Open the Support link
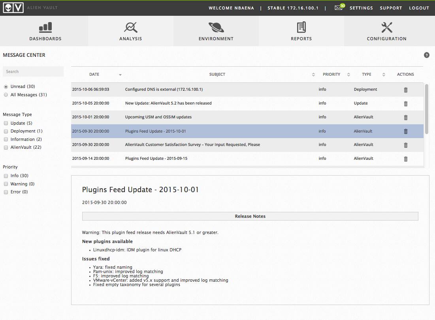The image size is (435, 320). coord(391,8)
